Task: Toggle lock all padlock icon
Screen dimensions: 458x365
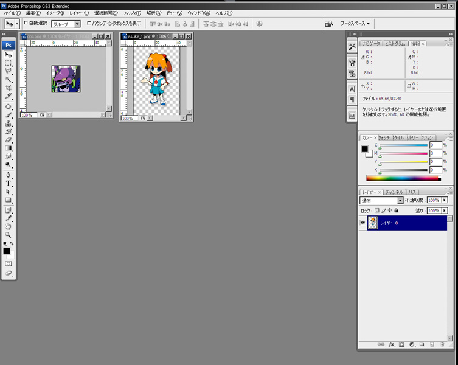Action: click(x=396, y=210)
